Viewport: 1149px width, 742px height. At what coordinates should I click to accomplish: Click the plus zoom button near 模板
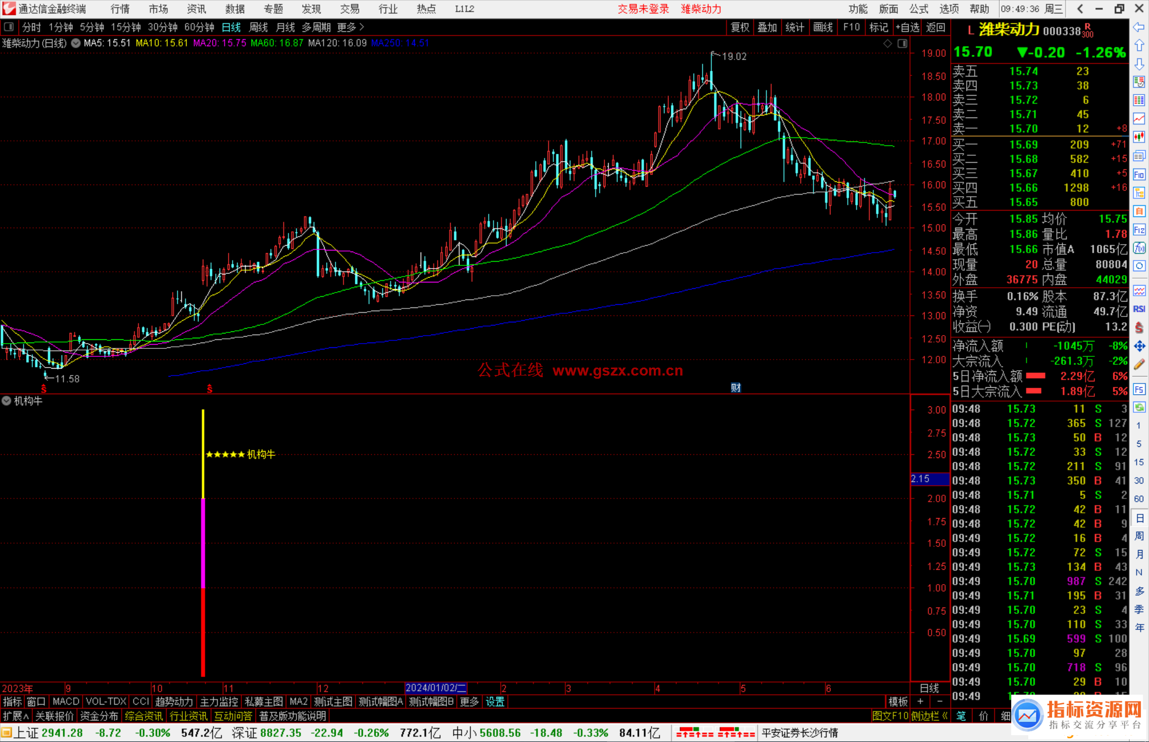pyautogui.click(x=921, y=702)
